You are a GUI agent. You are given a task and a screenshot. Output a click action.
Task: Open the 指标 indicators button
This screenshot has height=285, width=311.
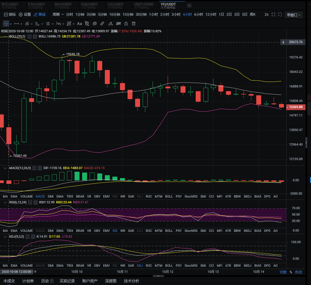10,15
